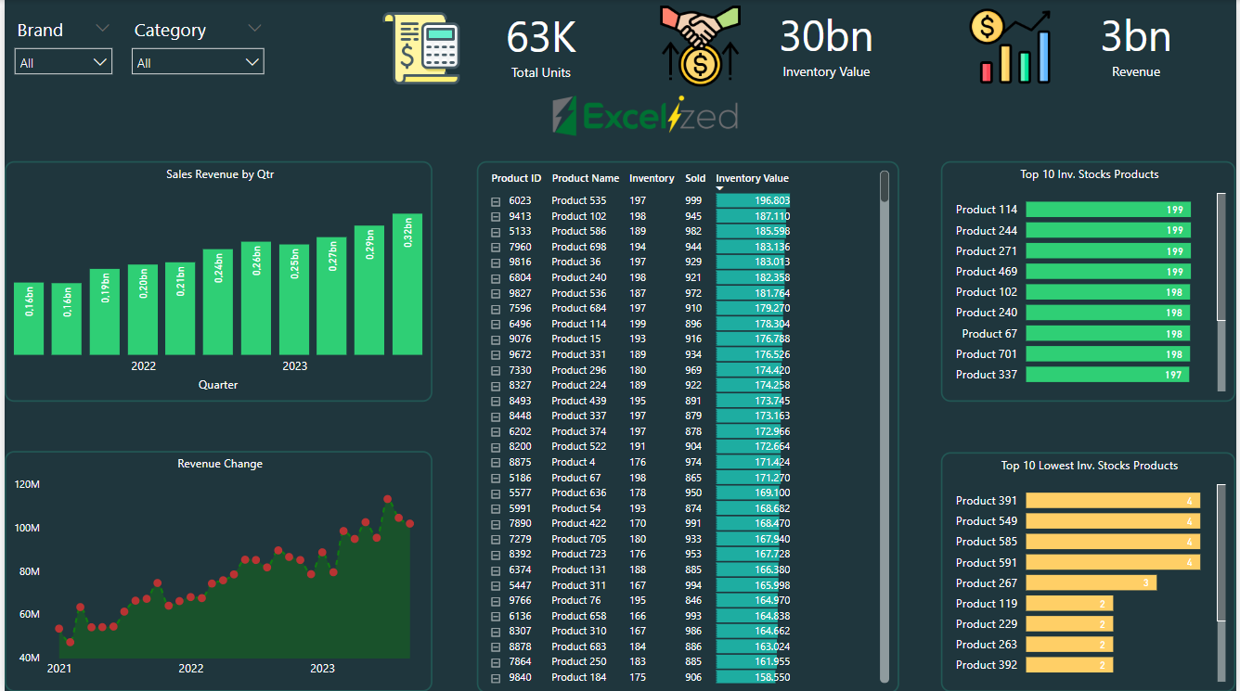
Task: Open the Brand dropdown showing All
Action: (63, 62)
